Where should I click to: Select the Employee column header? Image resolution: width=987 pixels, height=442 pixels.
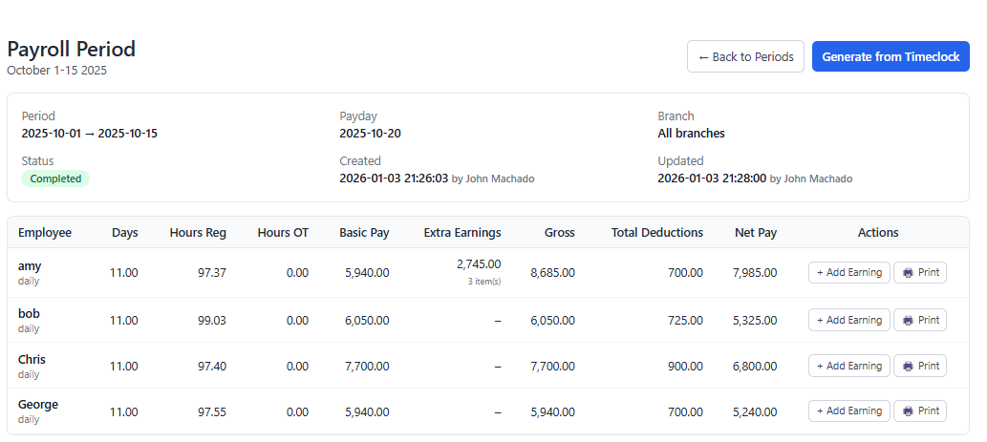coord(45,233)
